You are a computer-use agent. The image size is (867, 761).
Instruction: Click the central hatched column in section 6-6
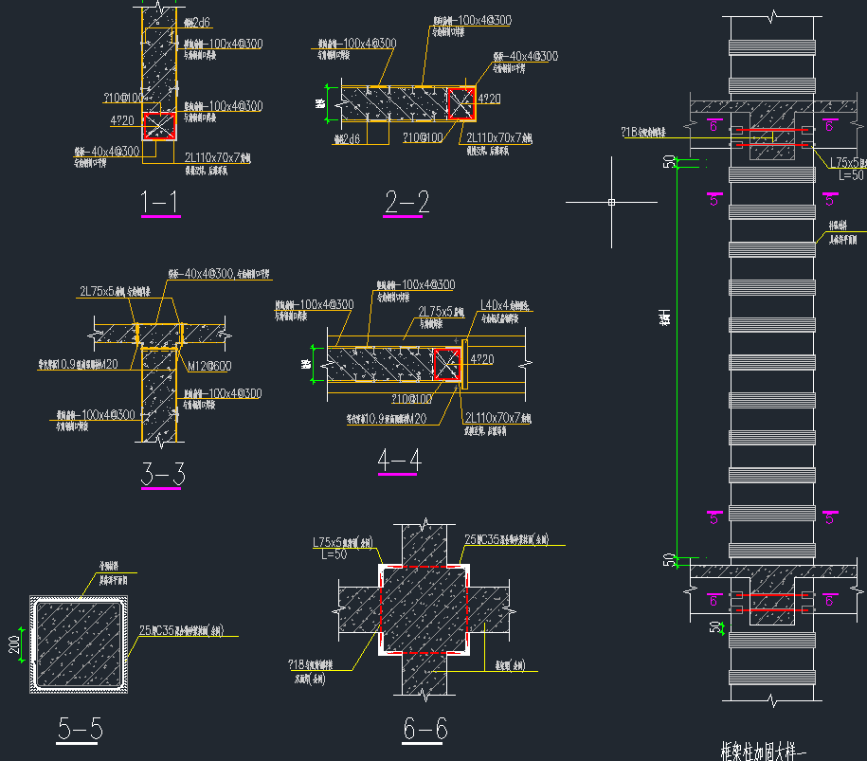[x=424, y=607]
